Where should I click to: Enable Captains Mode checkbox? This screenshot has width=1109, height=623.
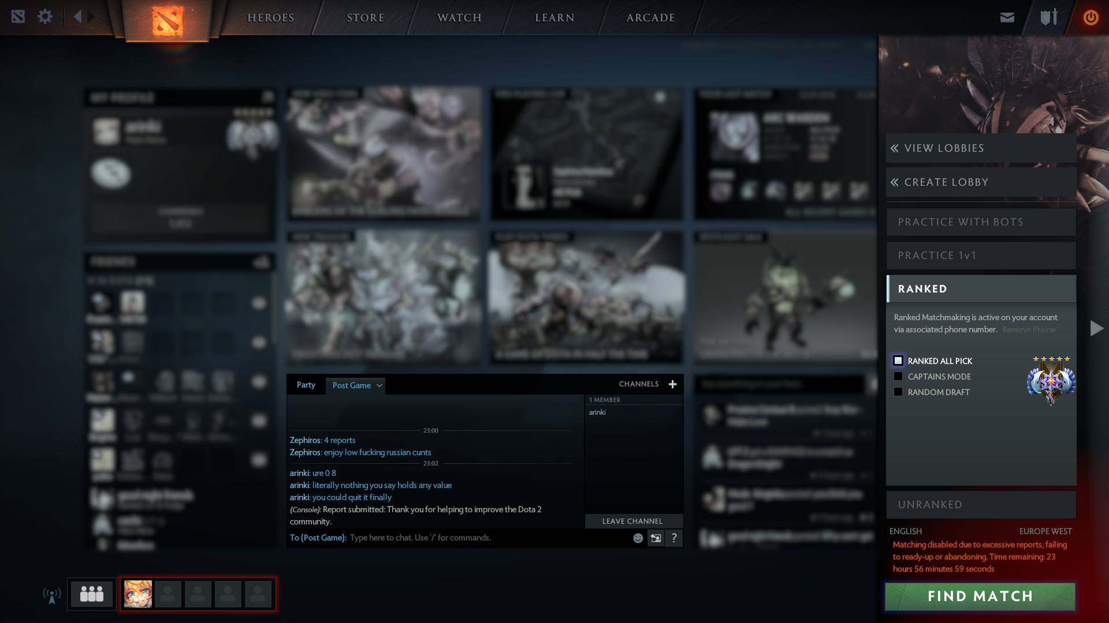[x=898, y=376]
